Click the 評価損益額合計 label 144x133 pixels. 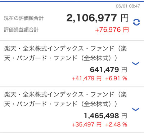coord(21,30)
